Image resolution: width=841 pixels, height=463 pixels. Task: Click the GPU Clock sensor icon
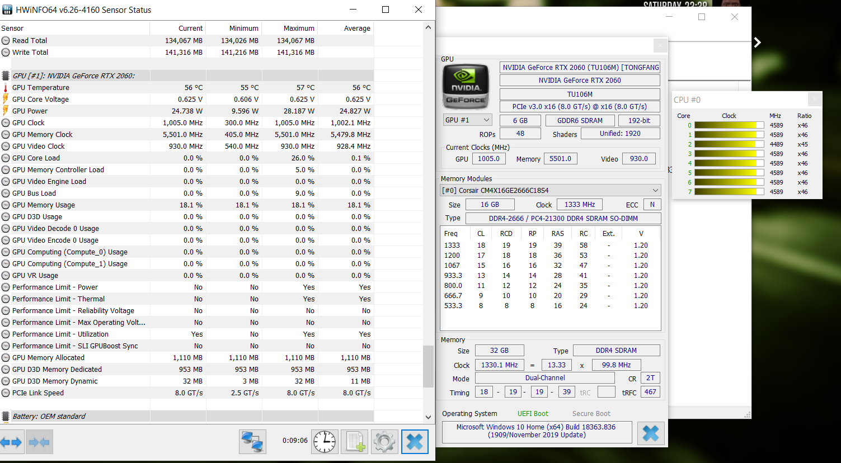6,123
